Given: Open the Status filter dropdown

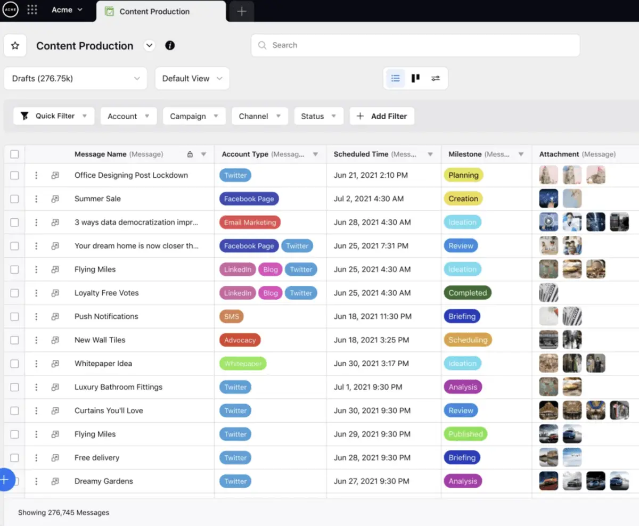Looking at the screenshot, I should click(318, 116).
